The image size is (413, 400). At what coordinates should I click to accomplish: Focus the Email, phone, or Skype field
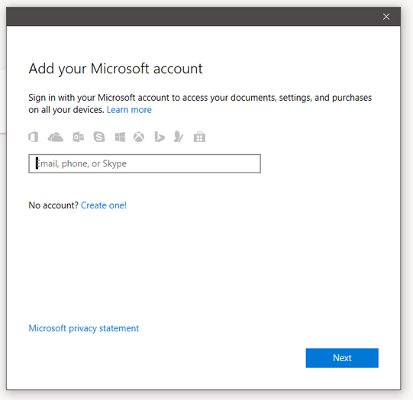click(x=144, y=164)
